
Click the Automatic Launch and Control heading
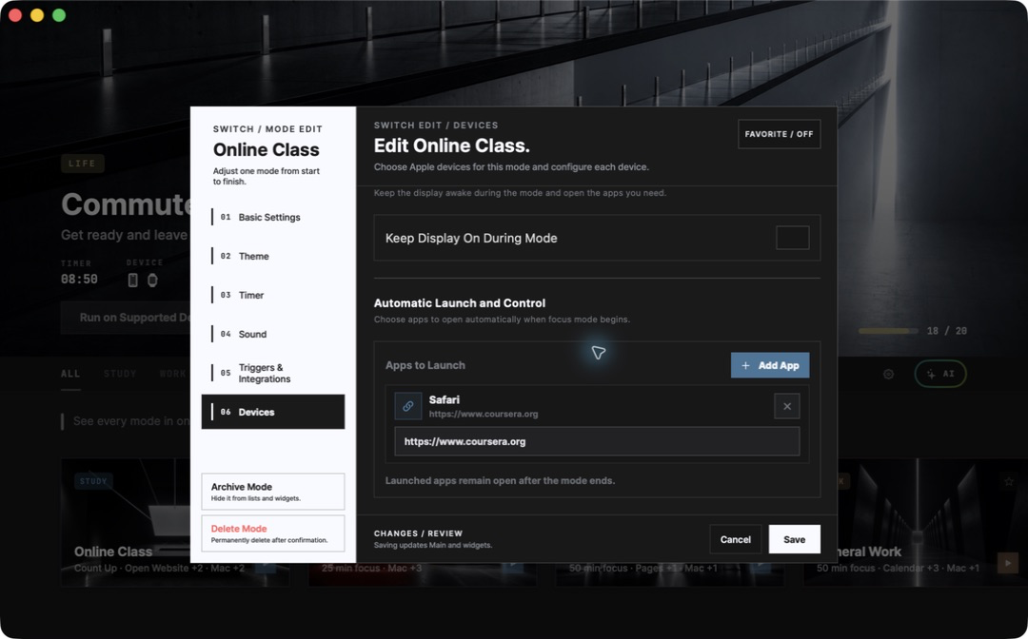460,303
